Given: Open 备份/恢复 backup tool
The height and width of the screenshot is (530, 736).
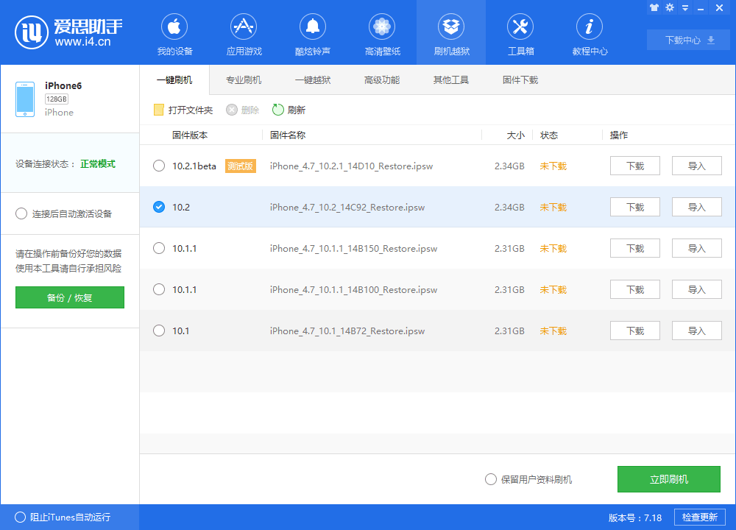Looking at the screenshot, I should [69, 297].
